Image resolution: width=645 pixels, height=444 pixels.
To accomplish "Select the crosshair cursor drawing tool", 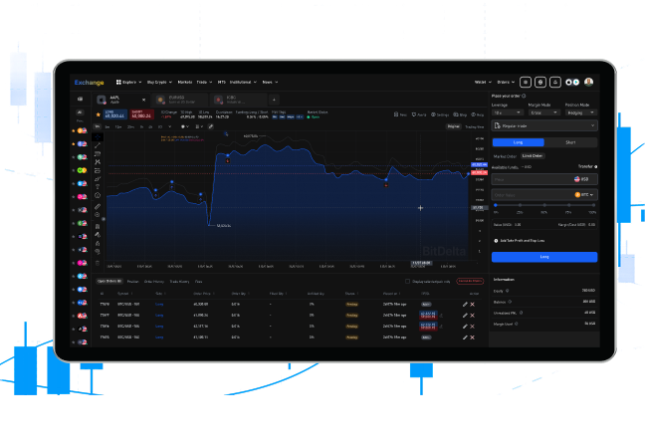I will pos(98,136).
